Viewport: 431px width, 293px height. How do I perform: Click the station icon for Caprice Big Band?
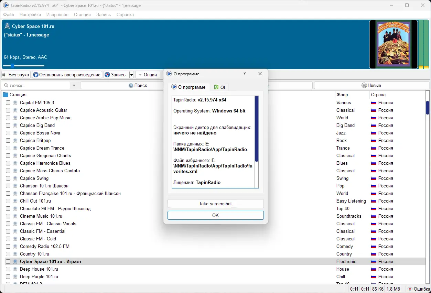(x=15, y=125)
